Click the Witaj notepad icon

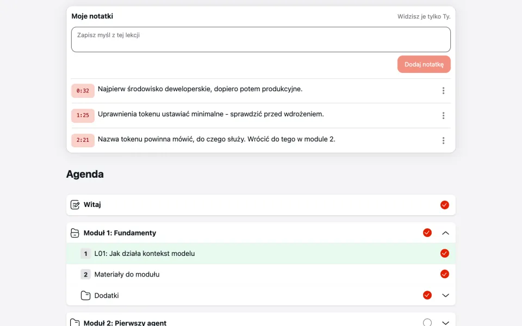pos(75,205)
